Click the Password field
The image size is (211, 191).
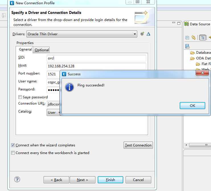[x=53, y=90]
